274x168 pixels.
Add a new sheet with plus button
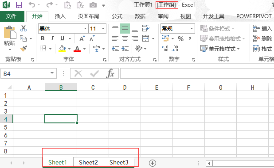click(x=153, y=163)
